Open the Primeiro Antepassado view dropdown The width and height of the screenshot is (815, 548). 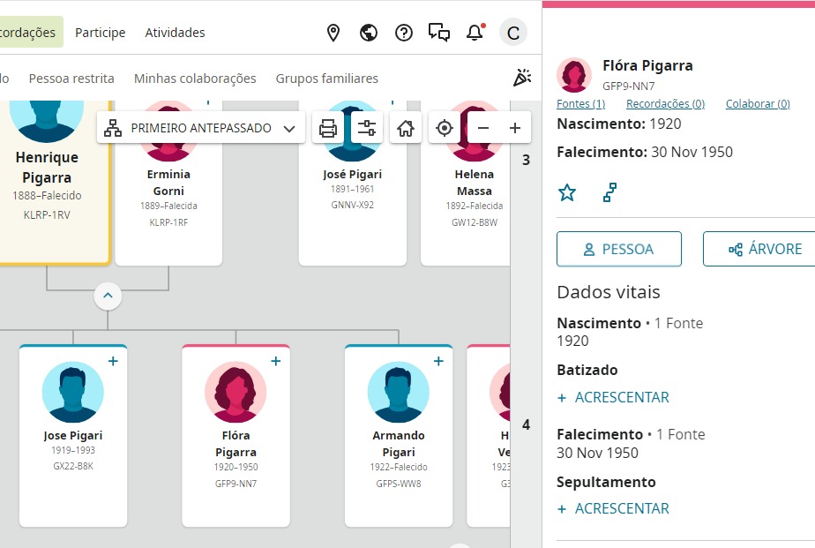[200, 128]
